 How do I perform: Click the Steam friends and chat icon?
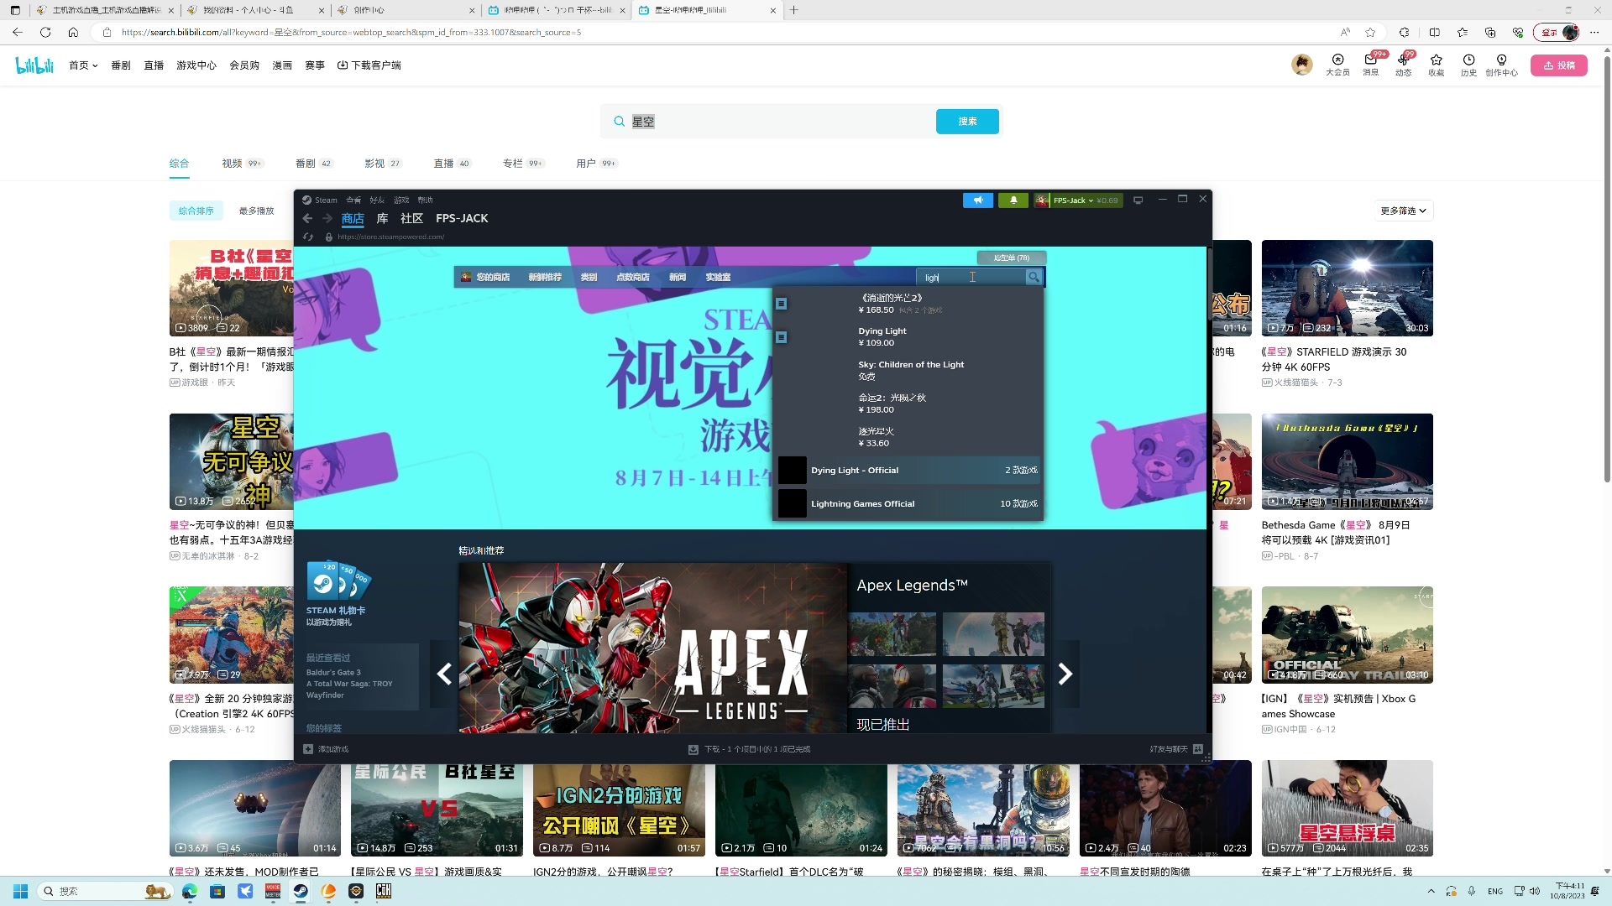(x=1198, y=749)
